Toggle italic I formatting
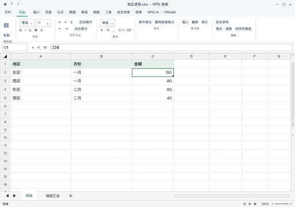Screen dimensions: 295x207 tap(25, 30)
